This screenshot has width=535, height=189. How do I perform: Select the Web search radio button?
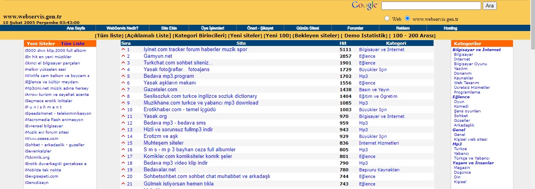tap(387, 18)
